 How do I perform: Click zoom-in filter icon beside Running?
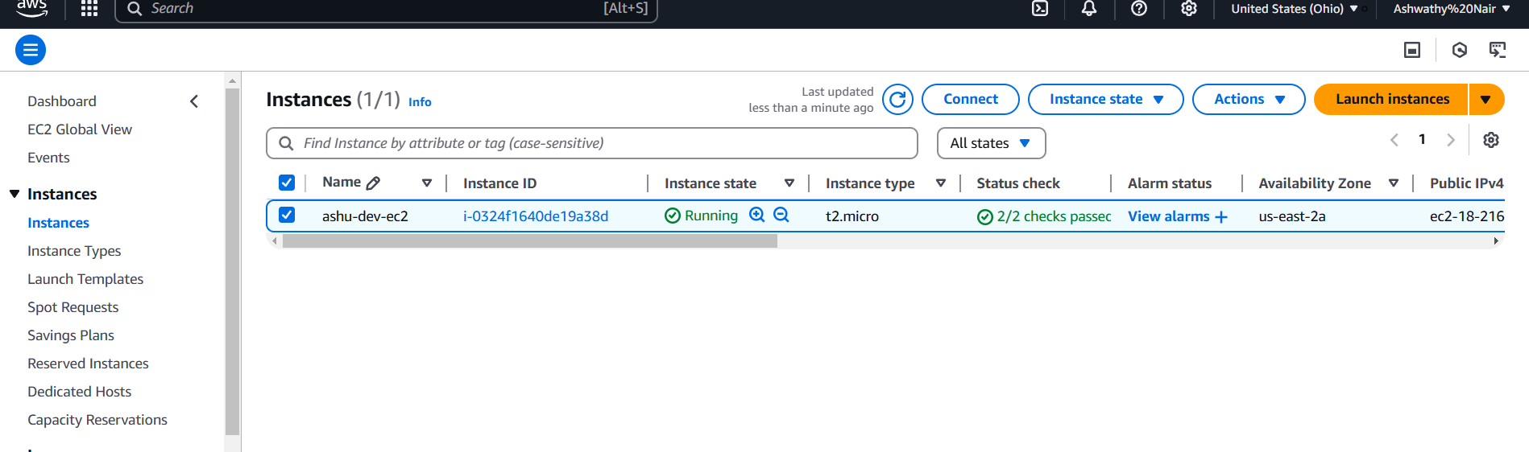coord(756,215)
